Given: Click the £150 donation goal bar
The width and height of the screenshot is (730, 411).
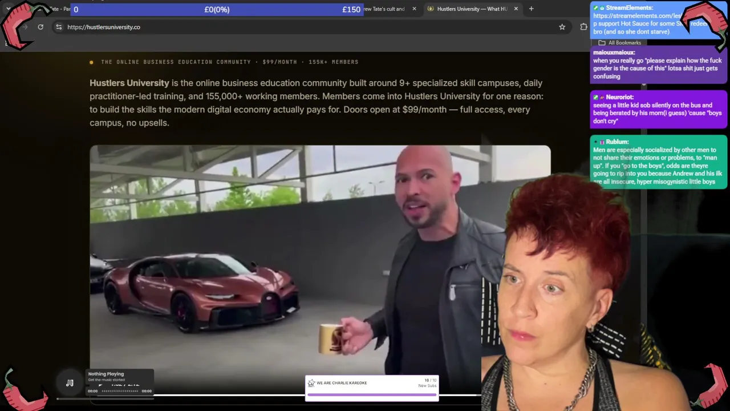Looking at the screenshot, I should (x=217, y=10).
